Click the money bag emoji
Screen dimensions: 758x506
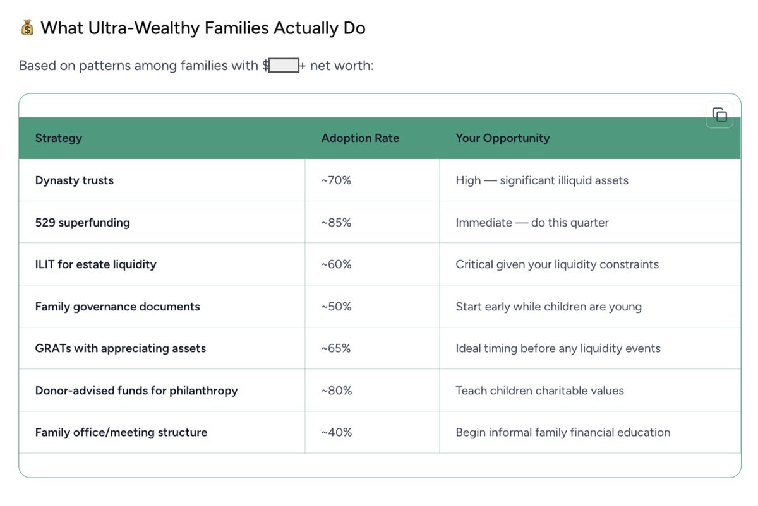27,28
